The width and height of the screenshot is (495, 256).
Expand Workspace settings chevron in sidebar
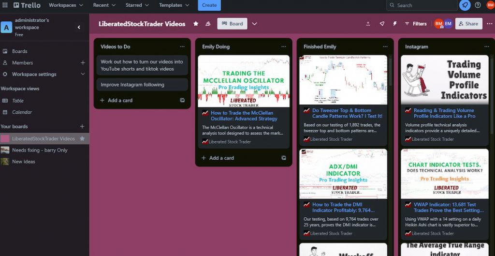click(83, 74)
